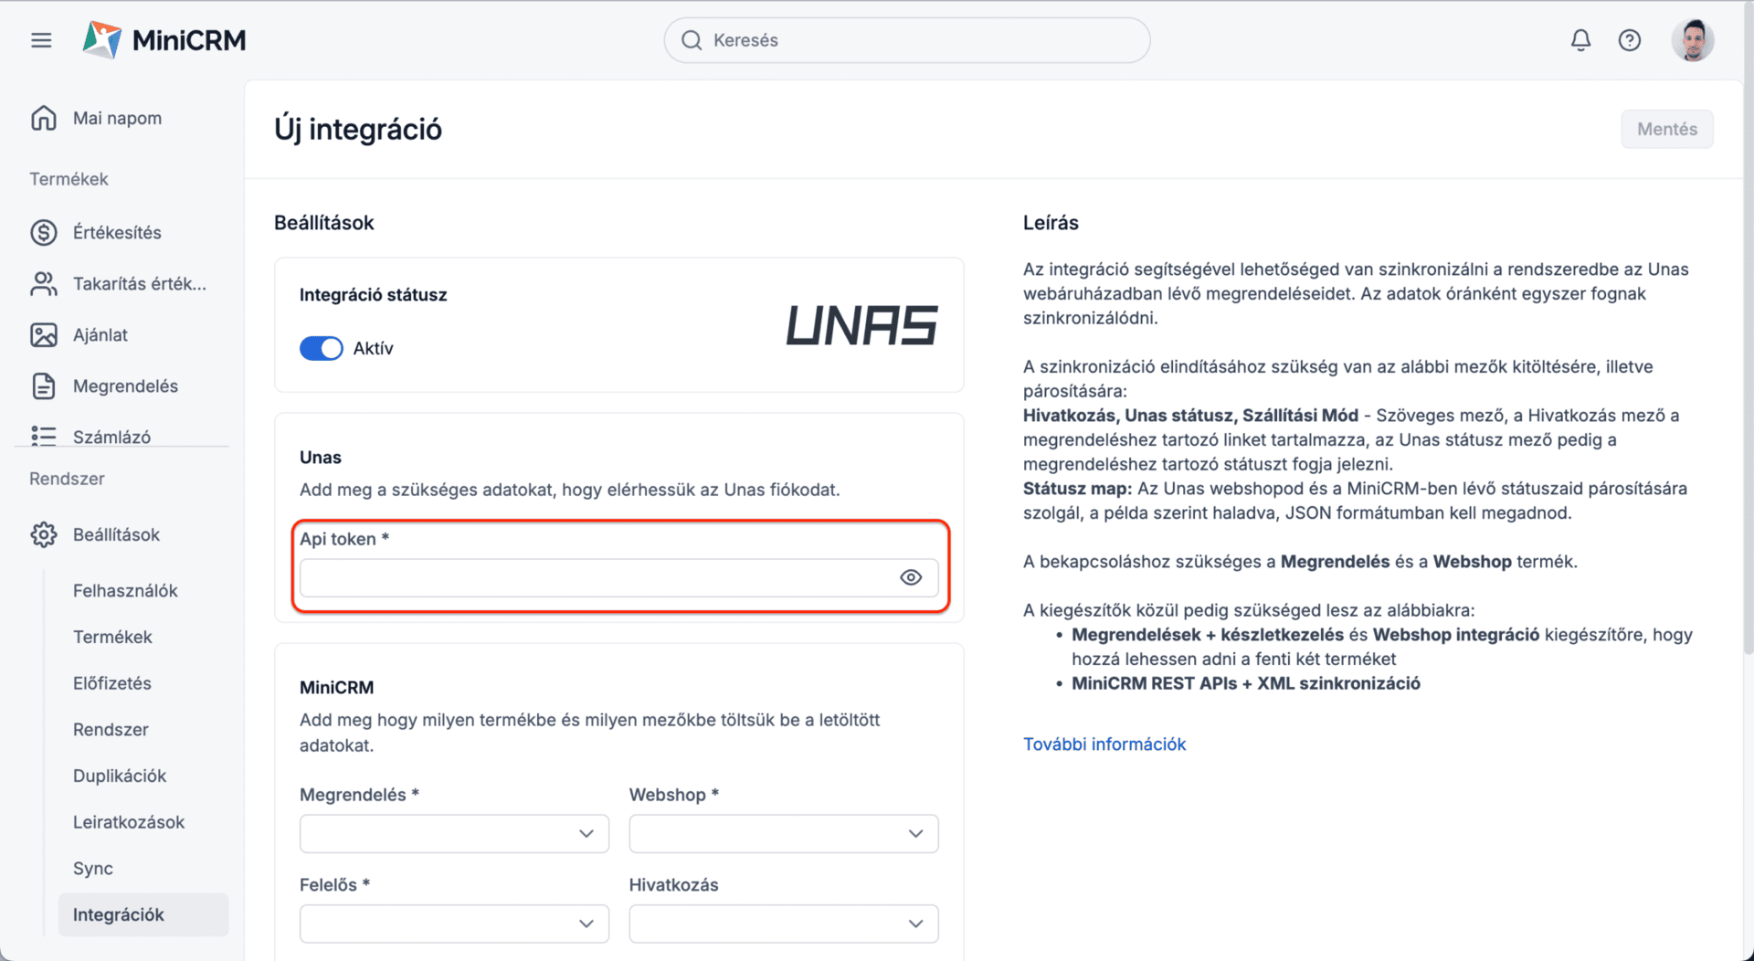Open the help question mark icon
This screenshot has width=1754, height=961.
(x=1629, y=40)
